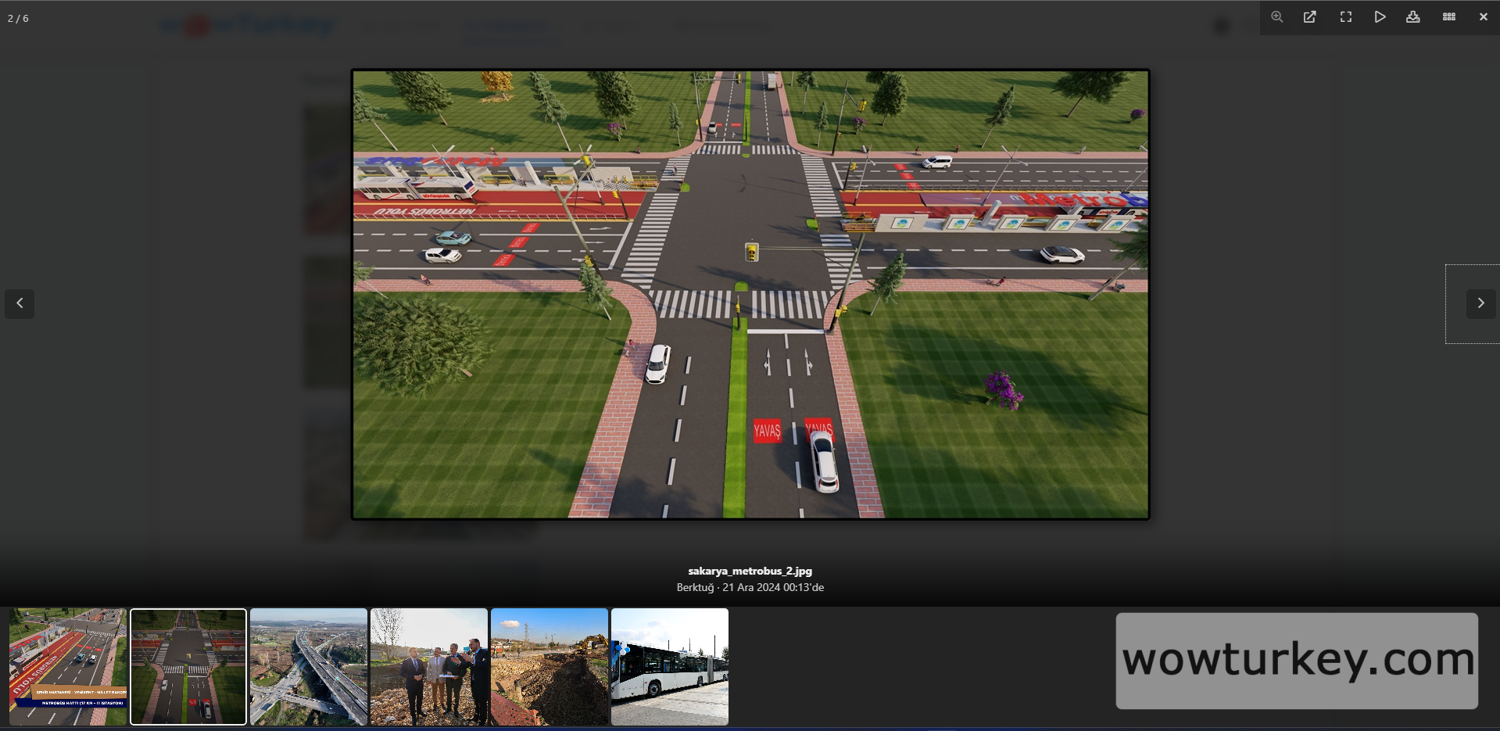Close the image lightbox viewer

click(1483, 17)
